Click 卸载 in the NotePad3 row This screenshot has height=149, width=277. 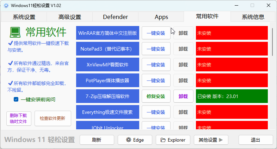(183, 49)
